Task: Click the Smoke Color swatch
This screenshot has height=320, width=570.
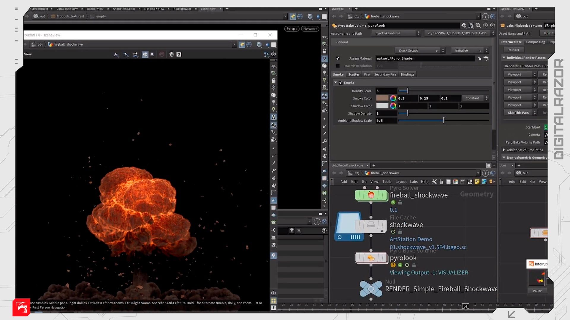Action: click(x=382, y=98)
